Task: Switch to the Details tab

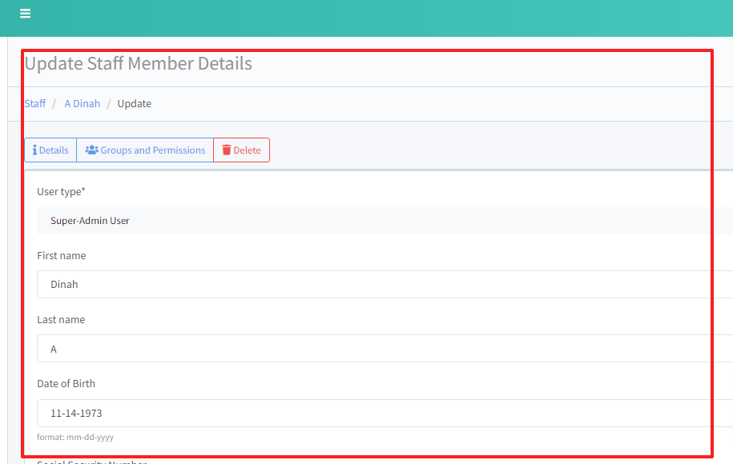Action: [x=50, y=150]
